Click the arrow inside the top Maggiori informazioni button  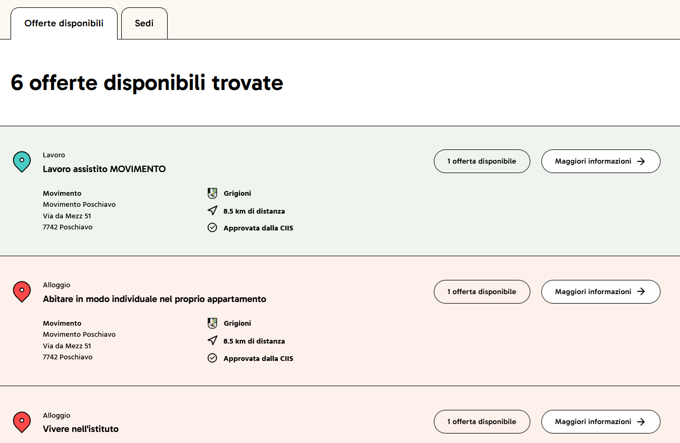coord(640,161)
